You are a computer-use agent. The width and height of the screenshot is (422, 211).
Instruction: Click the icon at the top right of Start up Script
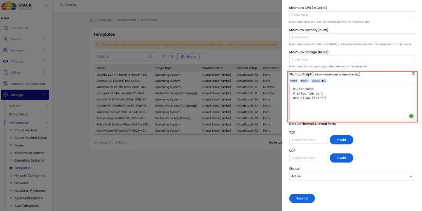pyautogui.click(x=413, y=74)
